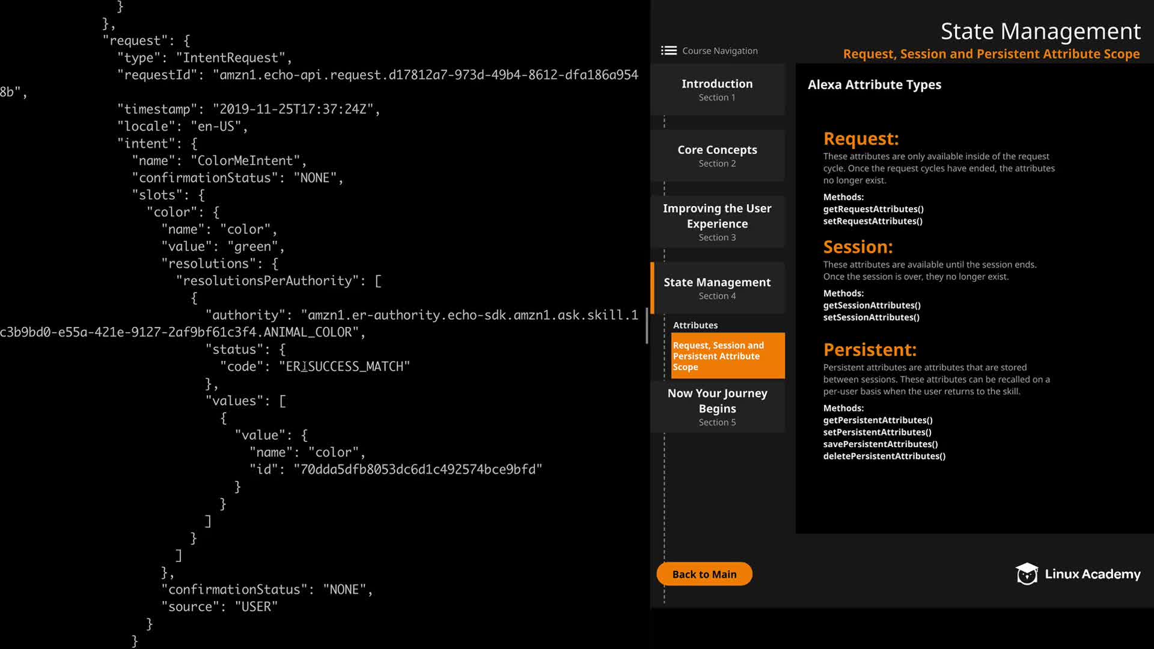This screenshot has width=1154, height=649.
Task: Click the Request: heading
Action: 861,139
